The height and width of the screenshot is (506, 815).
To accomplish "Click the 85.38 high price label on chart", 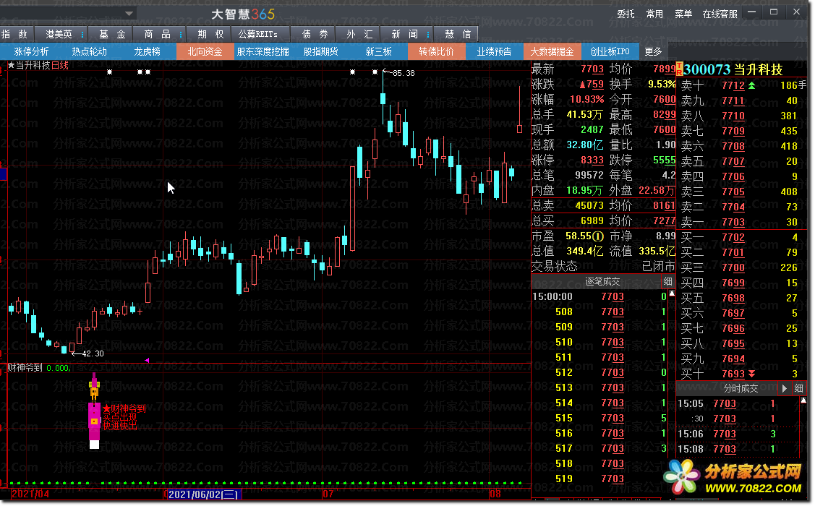I will click(404, 73).
